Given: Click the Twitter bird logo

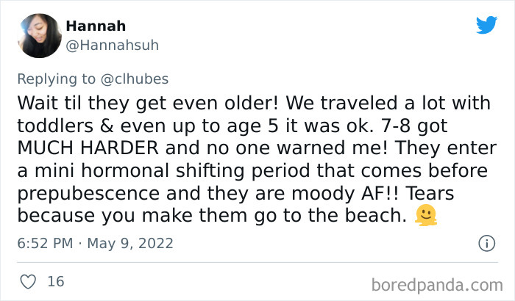Looking at the screenshot, I should click(x=486, y=25).
